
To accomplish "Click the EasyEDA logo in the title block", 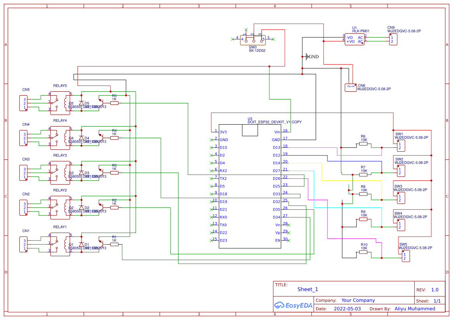I will 293,305.
